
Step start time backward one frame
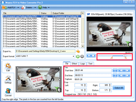tap(121, 70)
